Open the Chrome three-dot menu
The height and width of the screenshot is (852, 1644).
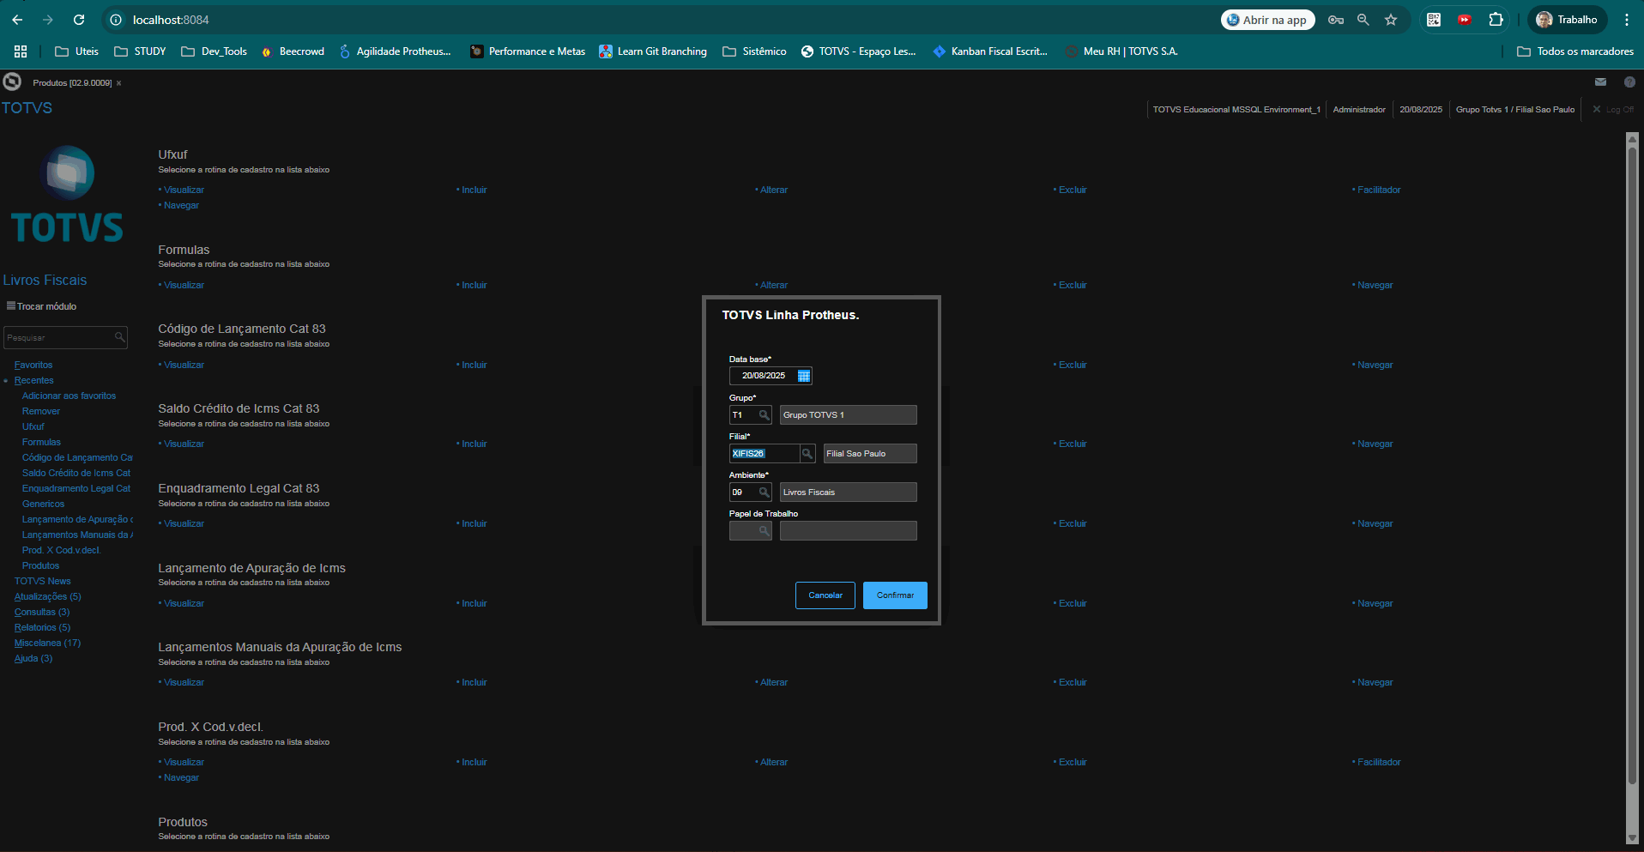click(1627, 20)
